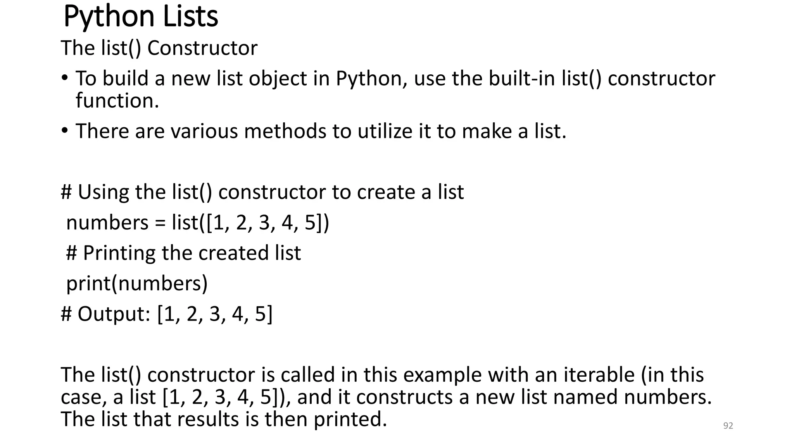Click 'new list named numbers.' phrase
This screenshot has height=446, width=794.
pyautogui.click(x=593, y=397)
